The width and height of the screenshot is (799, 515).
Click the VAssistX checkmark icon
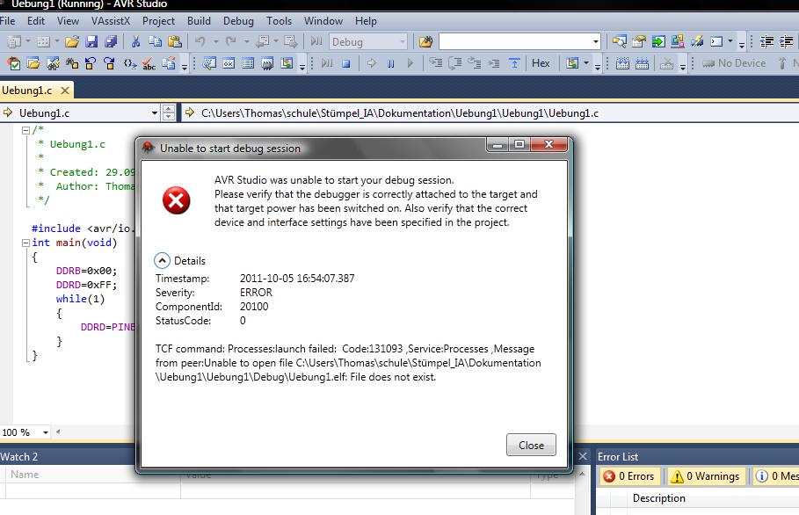(x=14, y=63)
